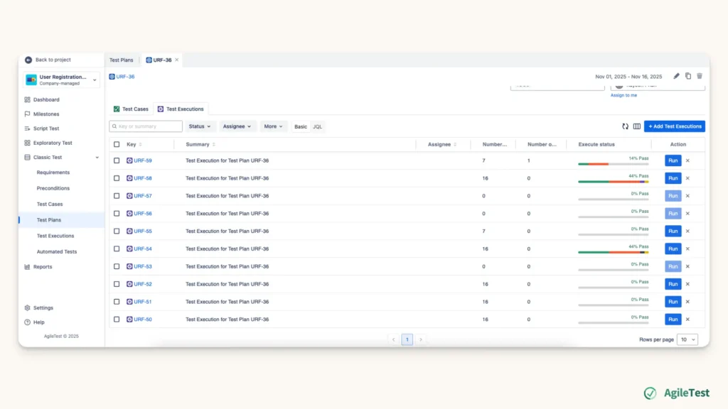728x409 pixels.
Task: Check the URF-59 row checkbox
Action: click(117, 160)
